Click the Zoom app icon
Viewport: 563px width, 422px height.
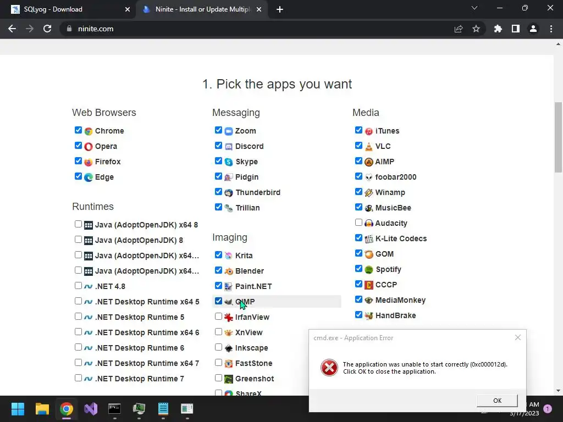tap(229, 131)
